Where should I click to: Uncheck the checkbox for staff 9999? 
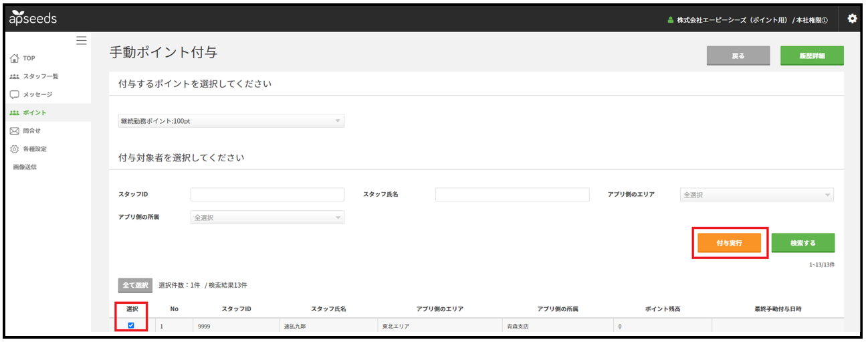131,325
